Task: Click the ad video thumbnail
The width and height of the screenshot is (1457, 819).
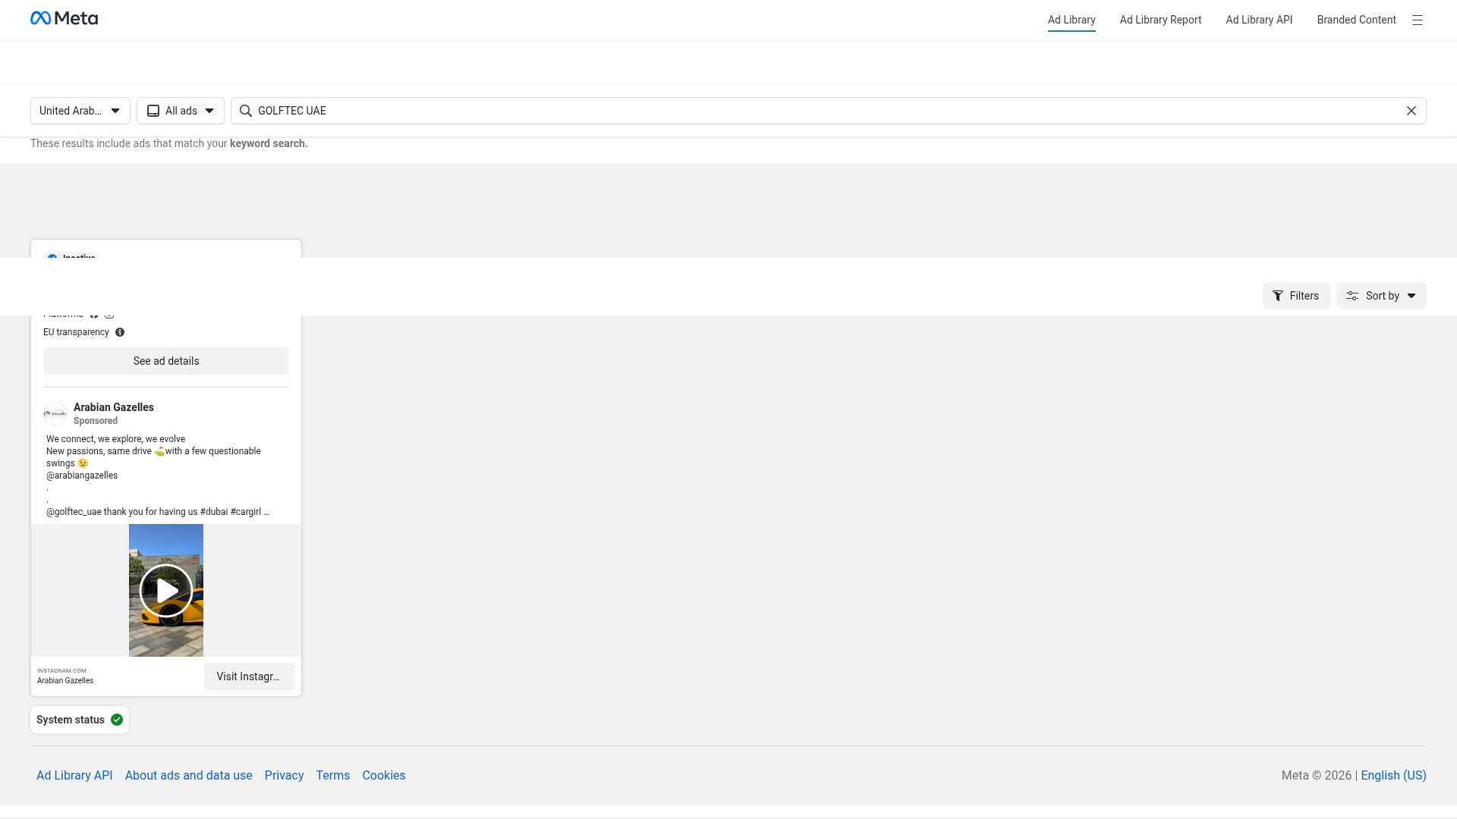Action: pyautogui.click(x=166, y=590)
